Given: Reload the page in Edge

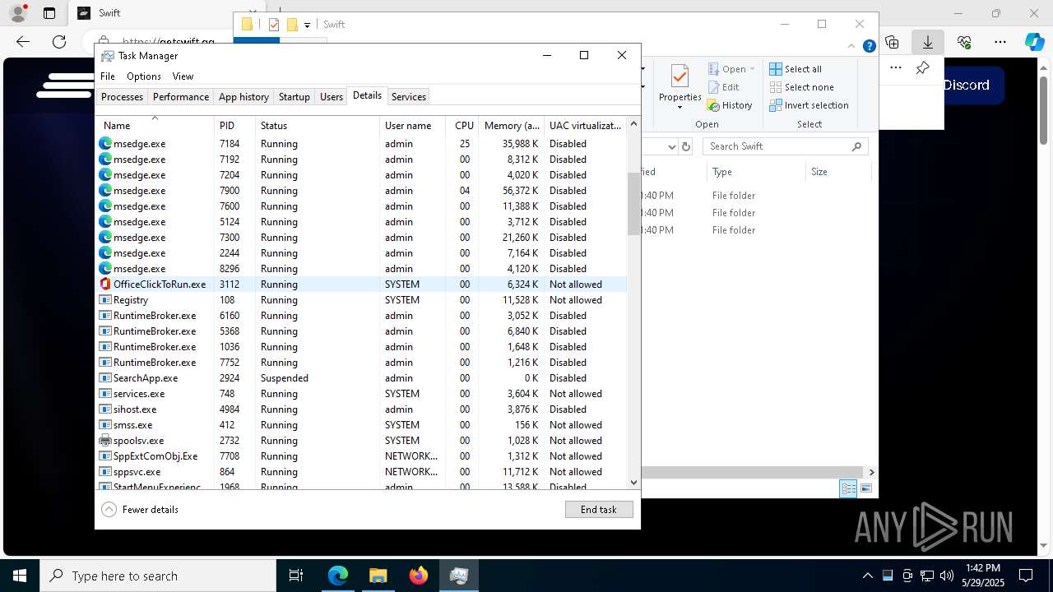Looking at the screenshot, I should (x=59, y=42).
